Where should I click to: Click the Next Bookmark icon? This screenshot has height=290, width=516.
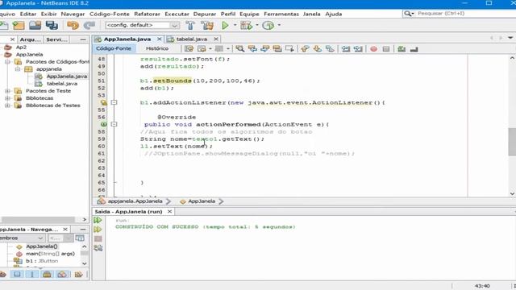click(317, 48)
